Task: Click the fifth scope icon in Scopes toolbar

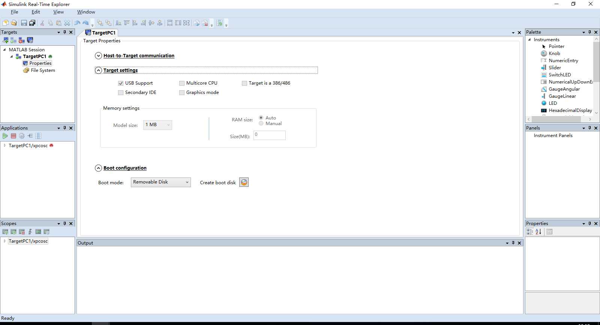Action: 38,232
